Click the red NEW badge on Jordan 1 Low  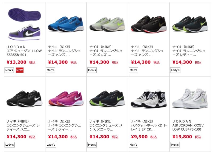[19, 70]
